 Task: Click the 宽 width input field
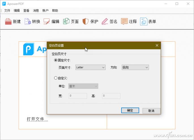[78, 96]
